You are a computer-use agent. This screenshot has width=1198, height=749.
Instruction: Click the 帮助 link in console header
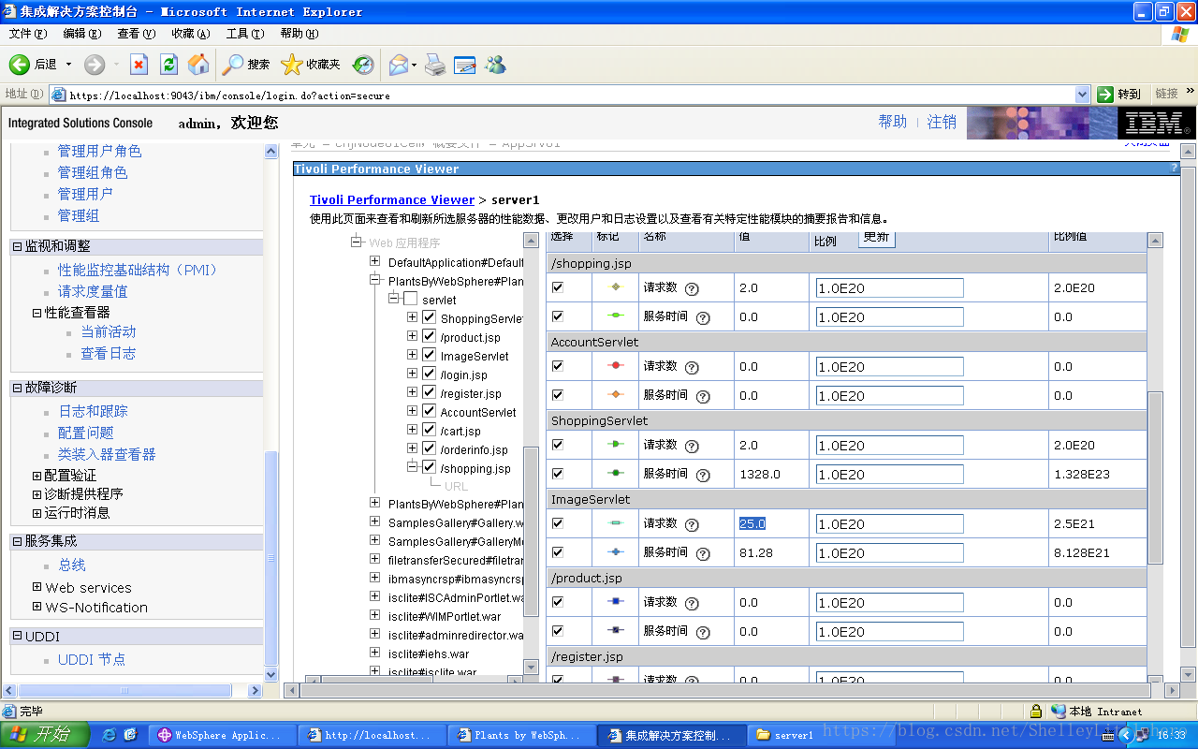tap(893, 122)
